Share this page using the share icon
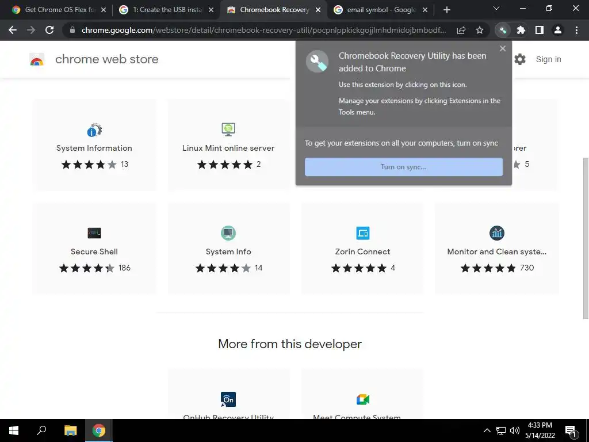 pyautogui.click(x=461, y=30)
